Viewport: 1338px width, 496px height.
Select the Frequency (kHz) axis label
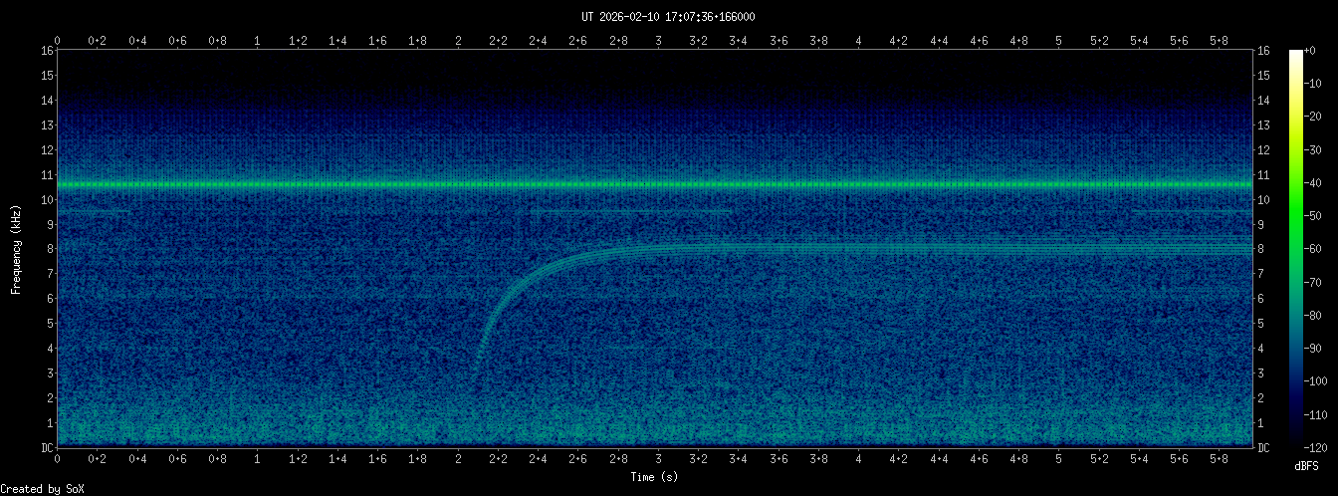coord(16,249)
